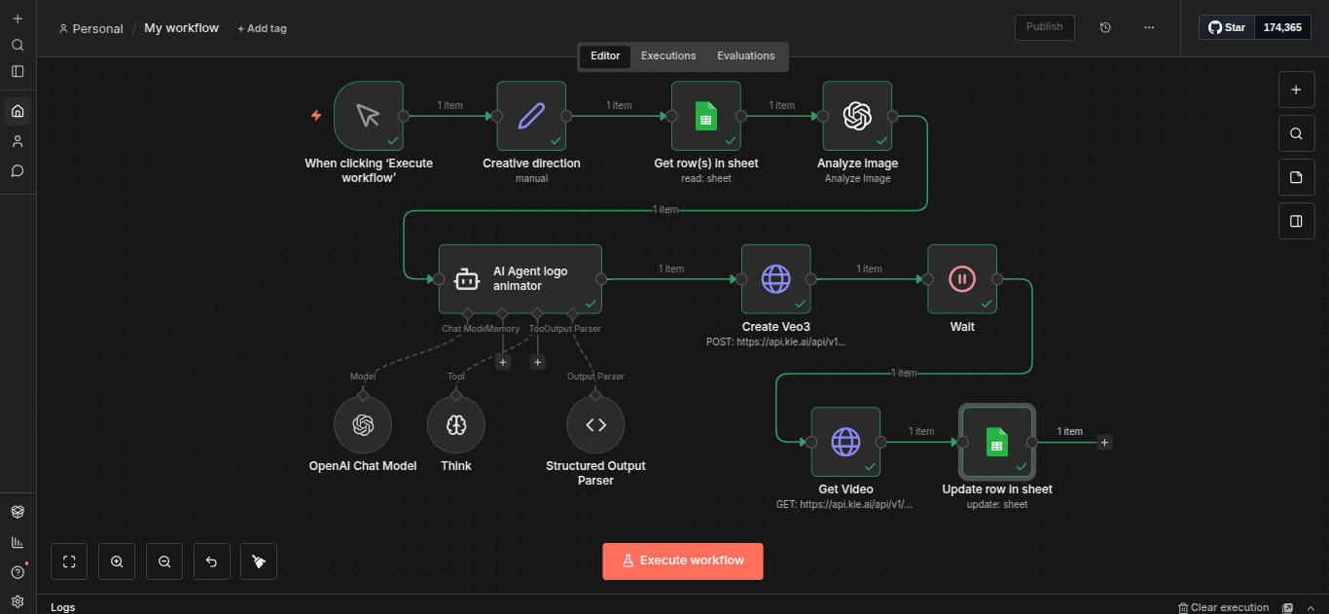Screen dimensions: 1329x614
Task: Select the AI Agent logo animator node
Action: coord(521,279)
